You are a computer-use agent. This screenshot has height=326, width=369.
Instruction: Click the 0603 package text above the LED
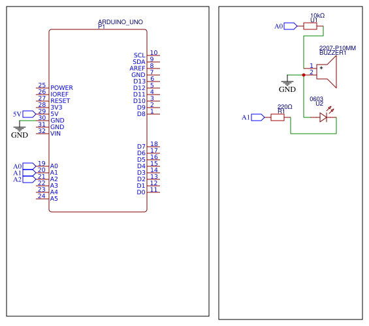tap(316, 99)
